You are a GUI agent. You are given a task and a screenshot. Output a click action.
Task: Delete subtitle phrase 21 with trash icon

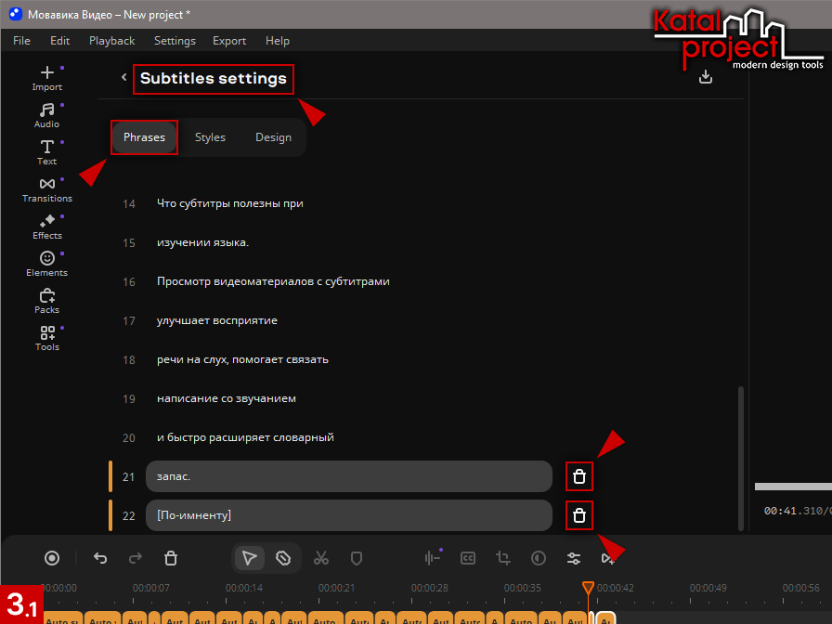click(579, 476)
